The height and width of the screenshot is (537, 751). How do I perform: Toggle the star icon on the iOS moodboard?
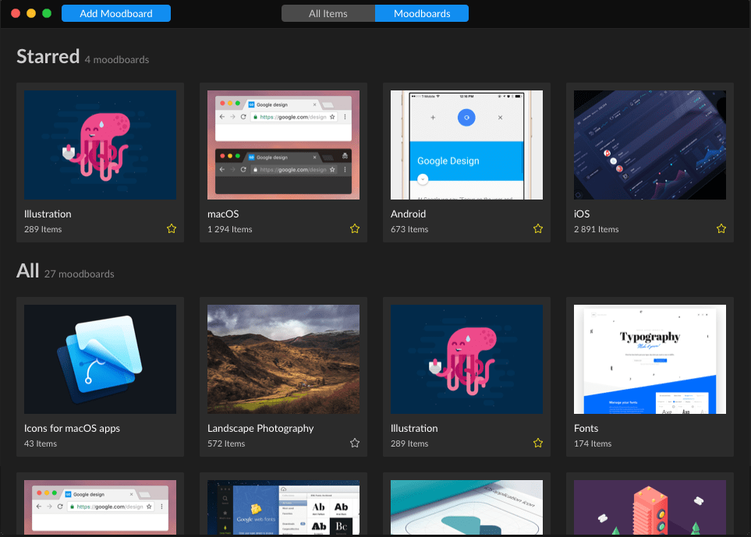click(721, 229)
